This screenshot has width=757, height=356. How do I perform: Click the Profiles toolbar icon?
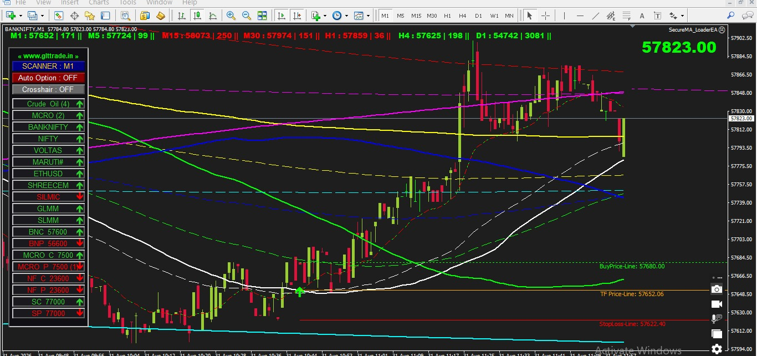[32, 16]
